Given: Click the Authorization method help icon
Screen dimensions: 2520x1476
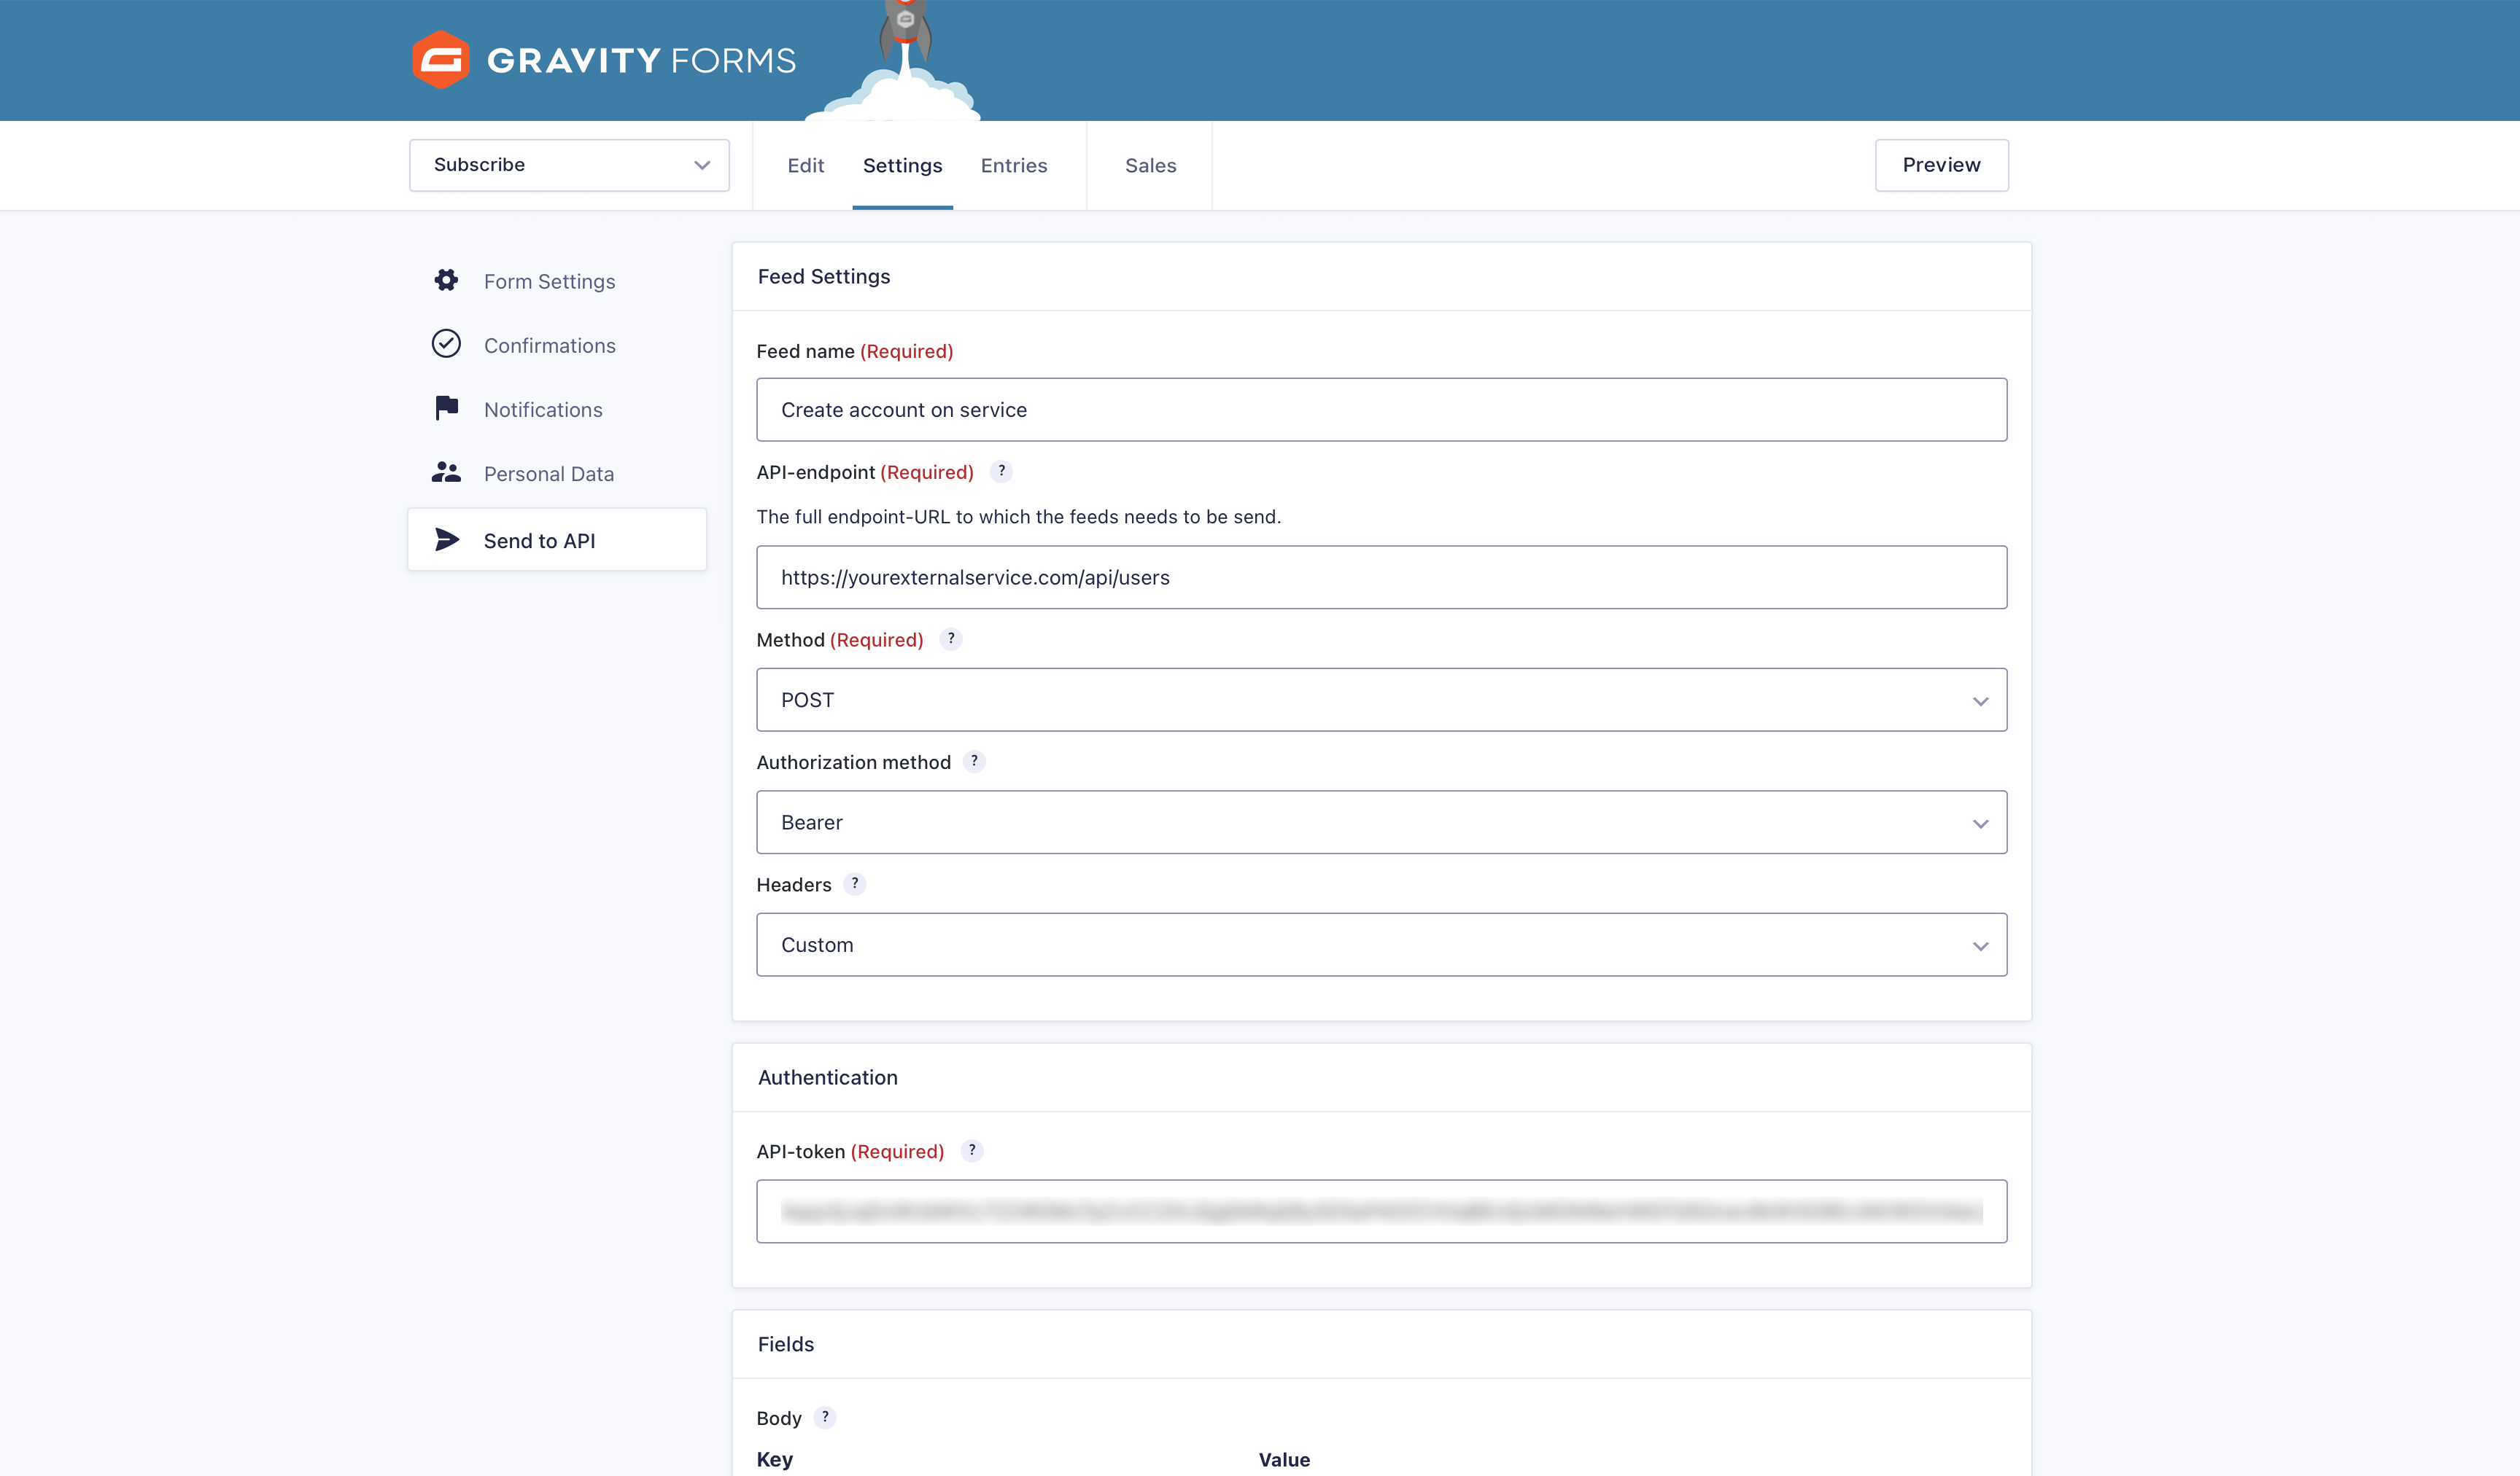Looking at the screenshot, I should click(974, 762).
